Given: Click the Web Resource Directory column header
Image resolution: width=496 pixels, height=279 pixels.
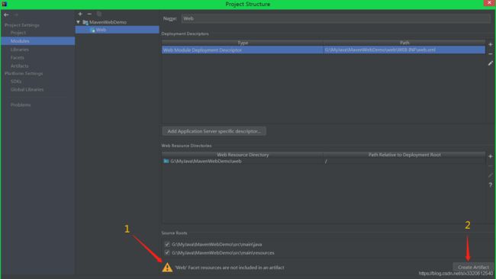Looking at the screenshot, I should click(243, 155).
